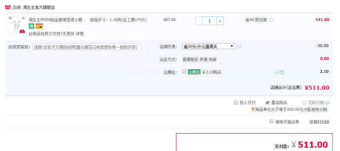This screenshot has width=340, height=151.
Task: Click the green 运费险 label
Action: pos(194,72)
